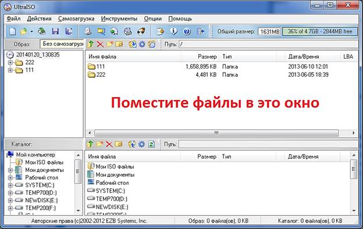Viewport: 363px width, 229px height.
Task: Click the Help question mark icon
Action: pos(187,31)
